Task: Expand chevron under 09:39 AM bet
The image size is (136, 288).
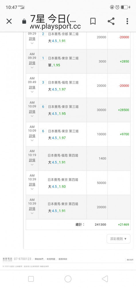Action: click(32, 67)
